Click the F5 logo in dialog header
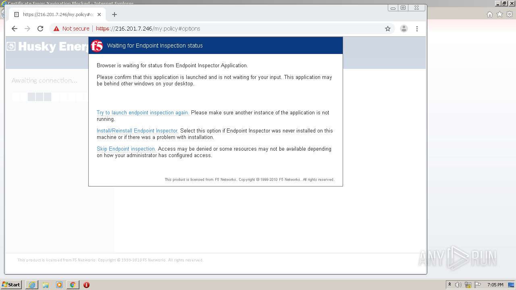Image resolution: width=516 pixels, height=290 pixels. point(97,46)
